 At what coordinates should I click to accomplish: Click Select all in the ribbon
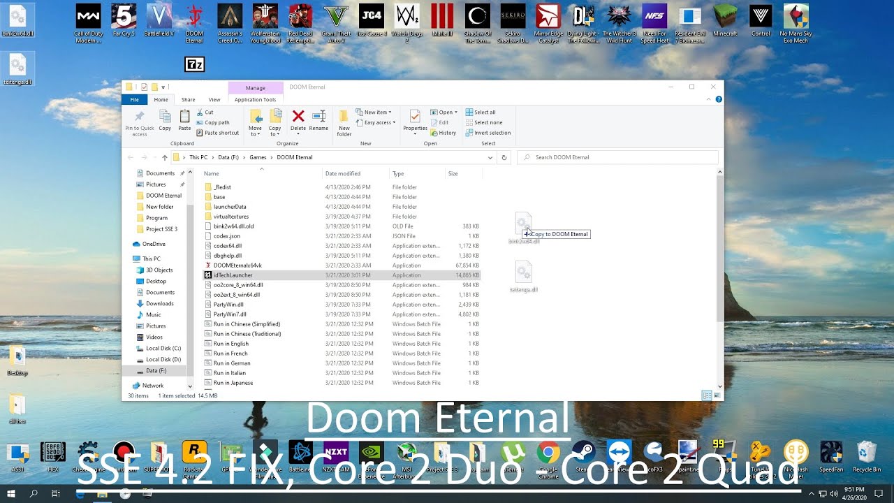point(481,112)
